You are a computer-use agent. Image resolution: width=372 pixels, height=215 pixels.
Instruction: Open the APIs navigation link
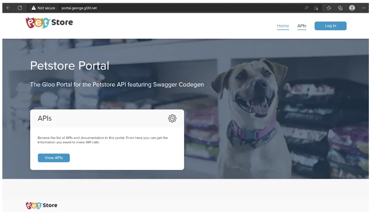(x=302, y=26)
